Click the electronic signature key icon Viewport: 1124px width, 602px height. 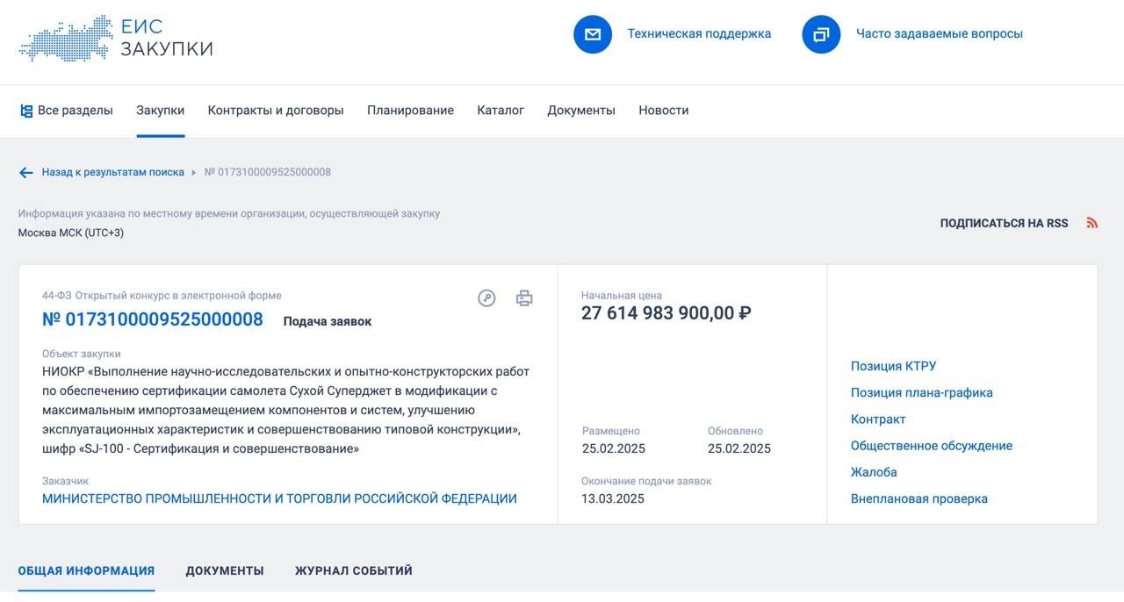click(x=486, y=298)
